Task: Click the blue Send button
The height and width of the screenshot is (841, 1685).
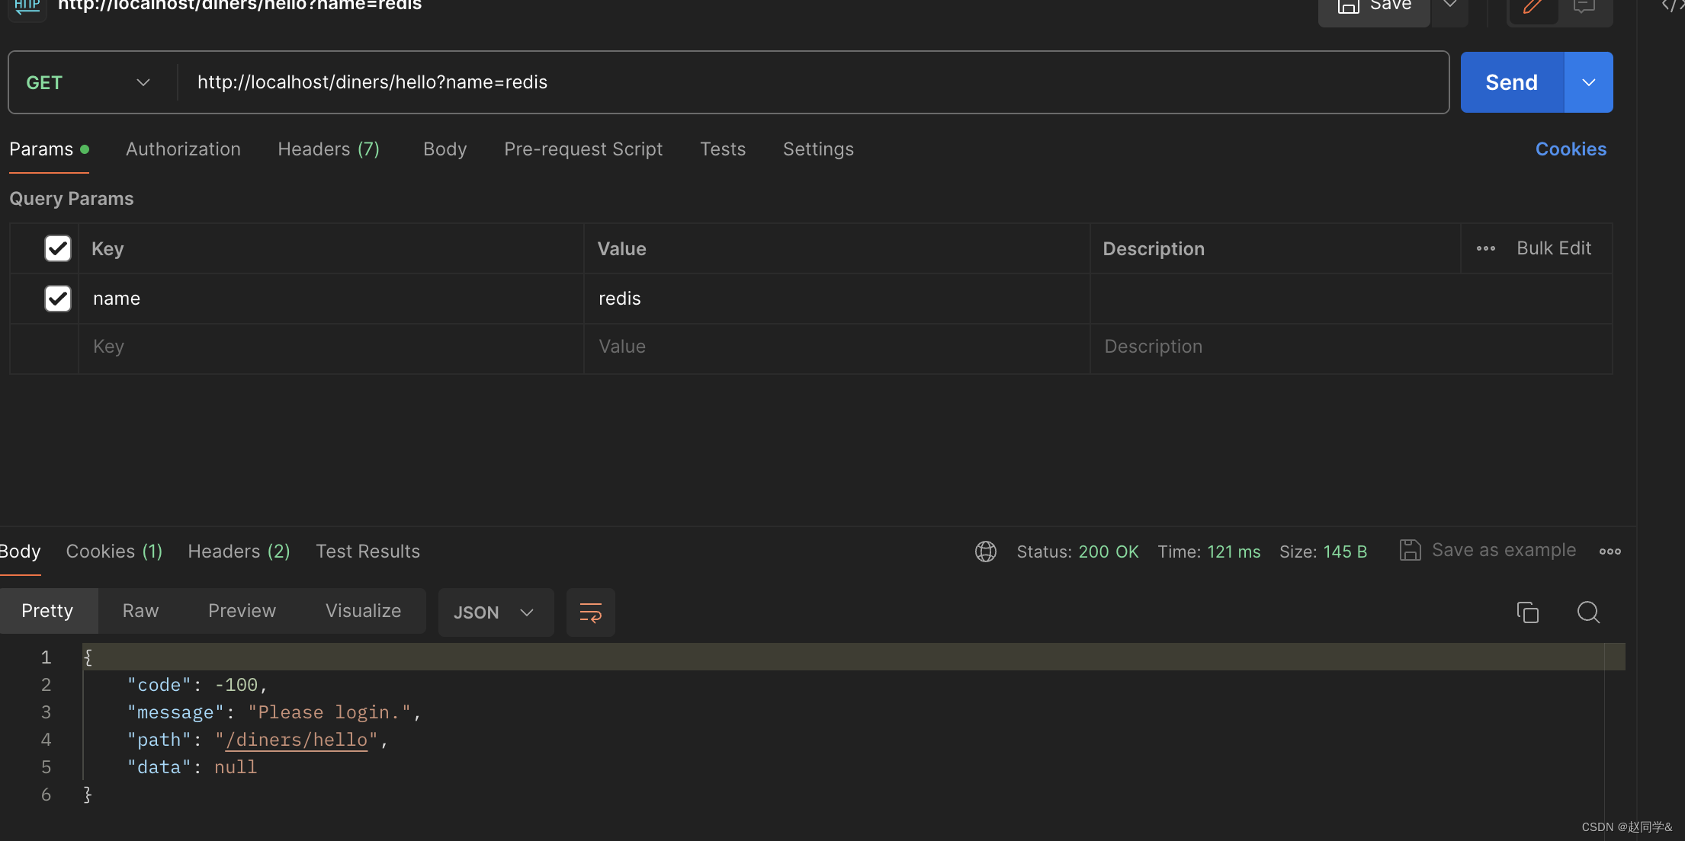Action: point(1511,82)
